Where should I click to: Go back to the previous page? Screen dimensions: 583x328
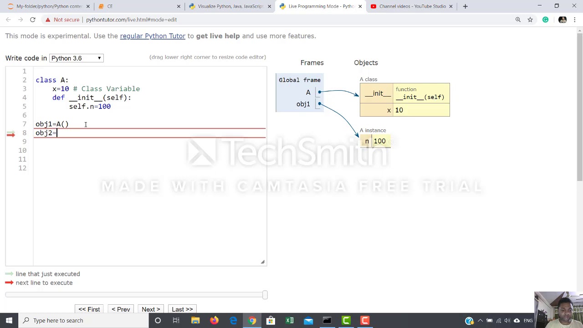pyautogui.click(x=8, y=20)
